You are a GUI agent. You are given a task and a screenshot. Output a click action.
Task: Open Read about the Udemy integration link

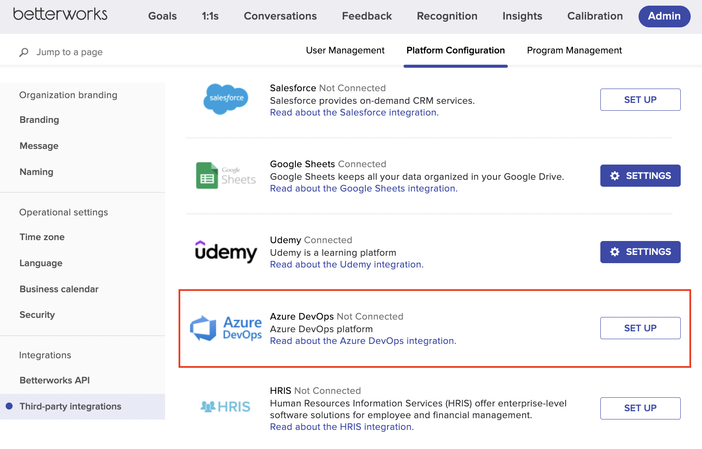pos(347,264)
